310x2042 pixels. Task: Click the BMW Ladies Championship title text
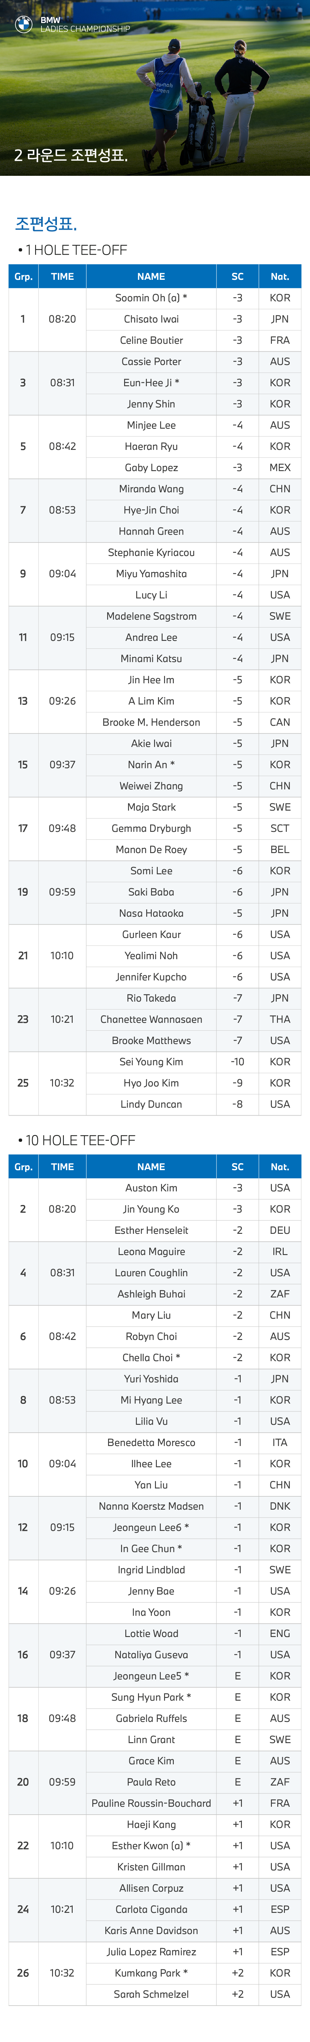point(85,25)
